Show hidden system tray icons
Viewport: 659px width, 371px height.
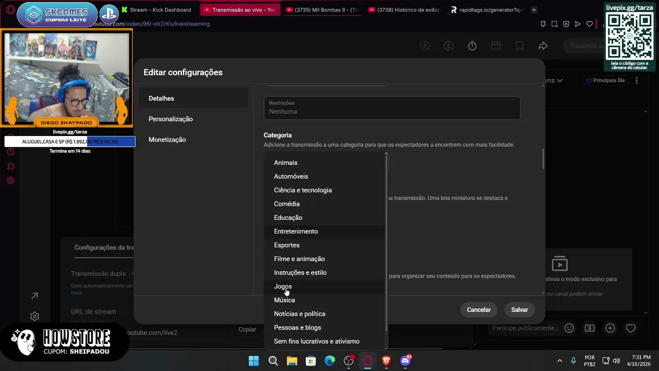(560, 361)
